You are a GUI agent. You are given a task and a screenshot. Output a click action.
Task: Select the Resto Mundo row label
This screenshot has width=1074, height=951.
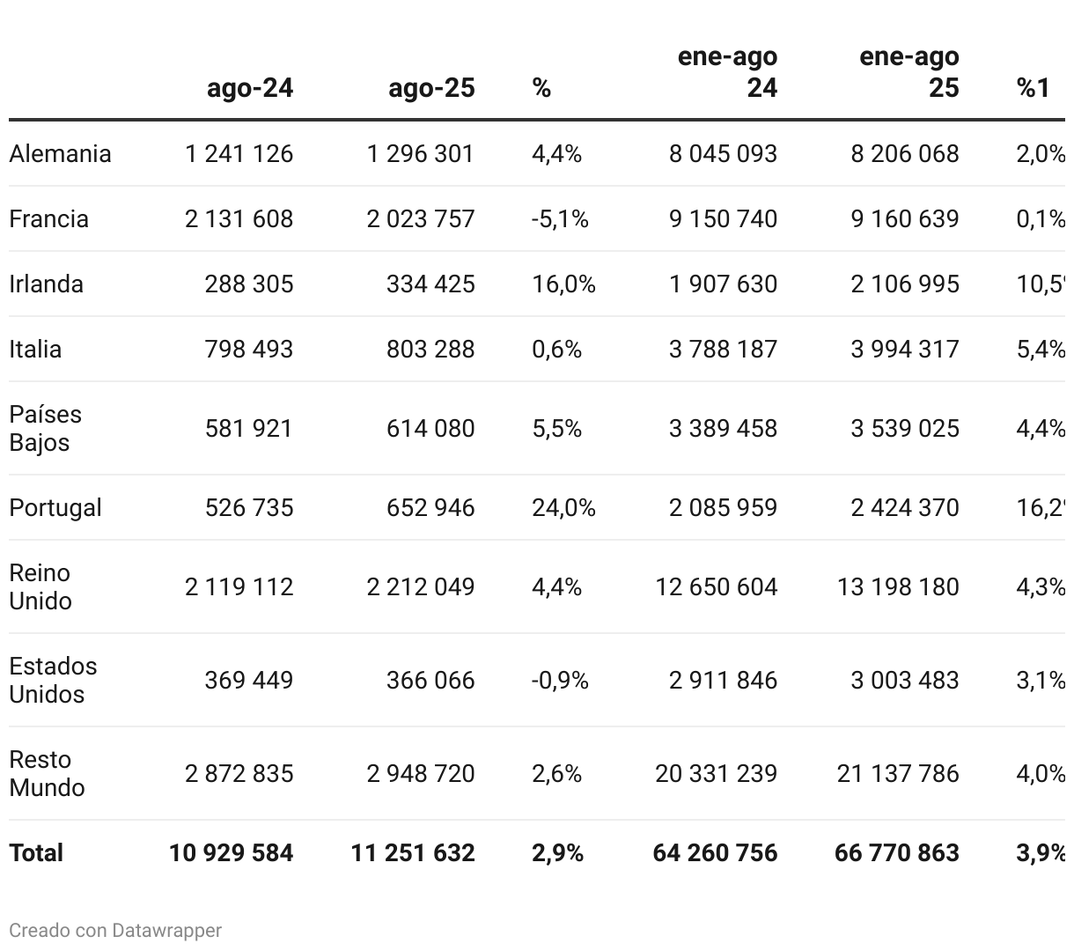pos(47,774)
